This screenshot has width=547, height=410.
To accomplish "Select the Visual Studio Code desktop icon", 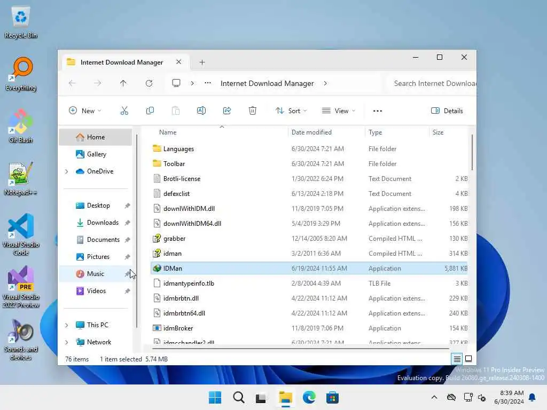I will click(21, 234).
